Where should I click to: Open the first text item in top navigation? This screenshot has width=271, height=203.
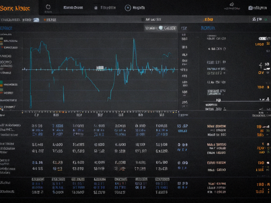pyautogui.click(x=73, y=8)
